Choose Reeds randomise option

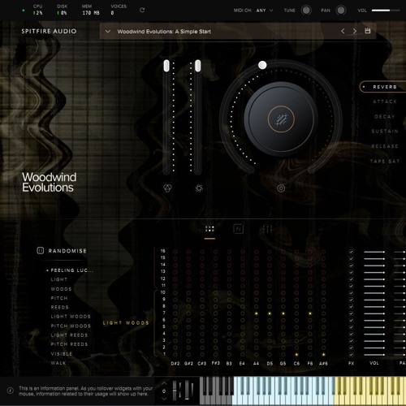tap(60, 307)
